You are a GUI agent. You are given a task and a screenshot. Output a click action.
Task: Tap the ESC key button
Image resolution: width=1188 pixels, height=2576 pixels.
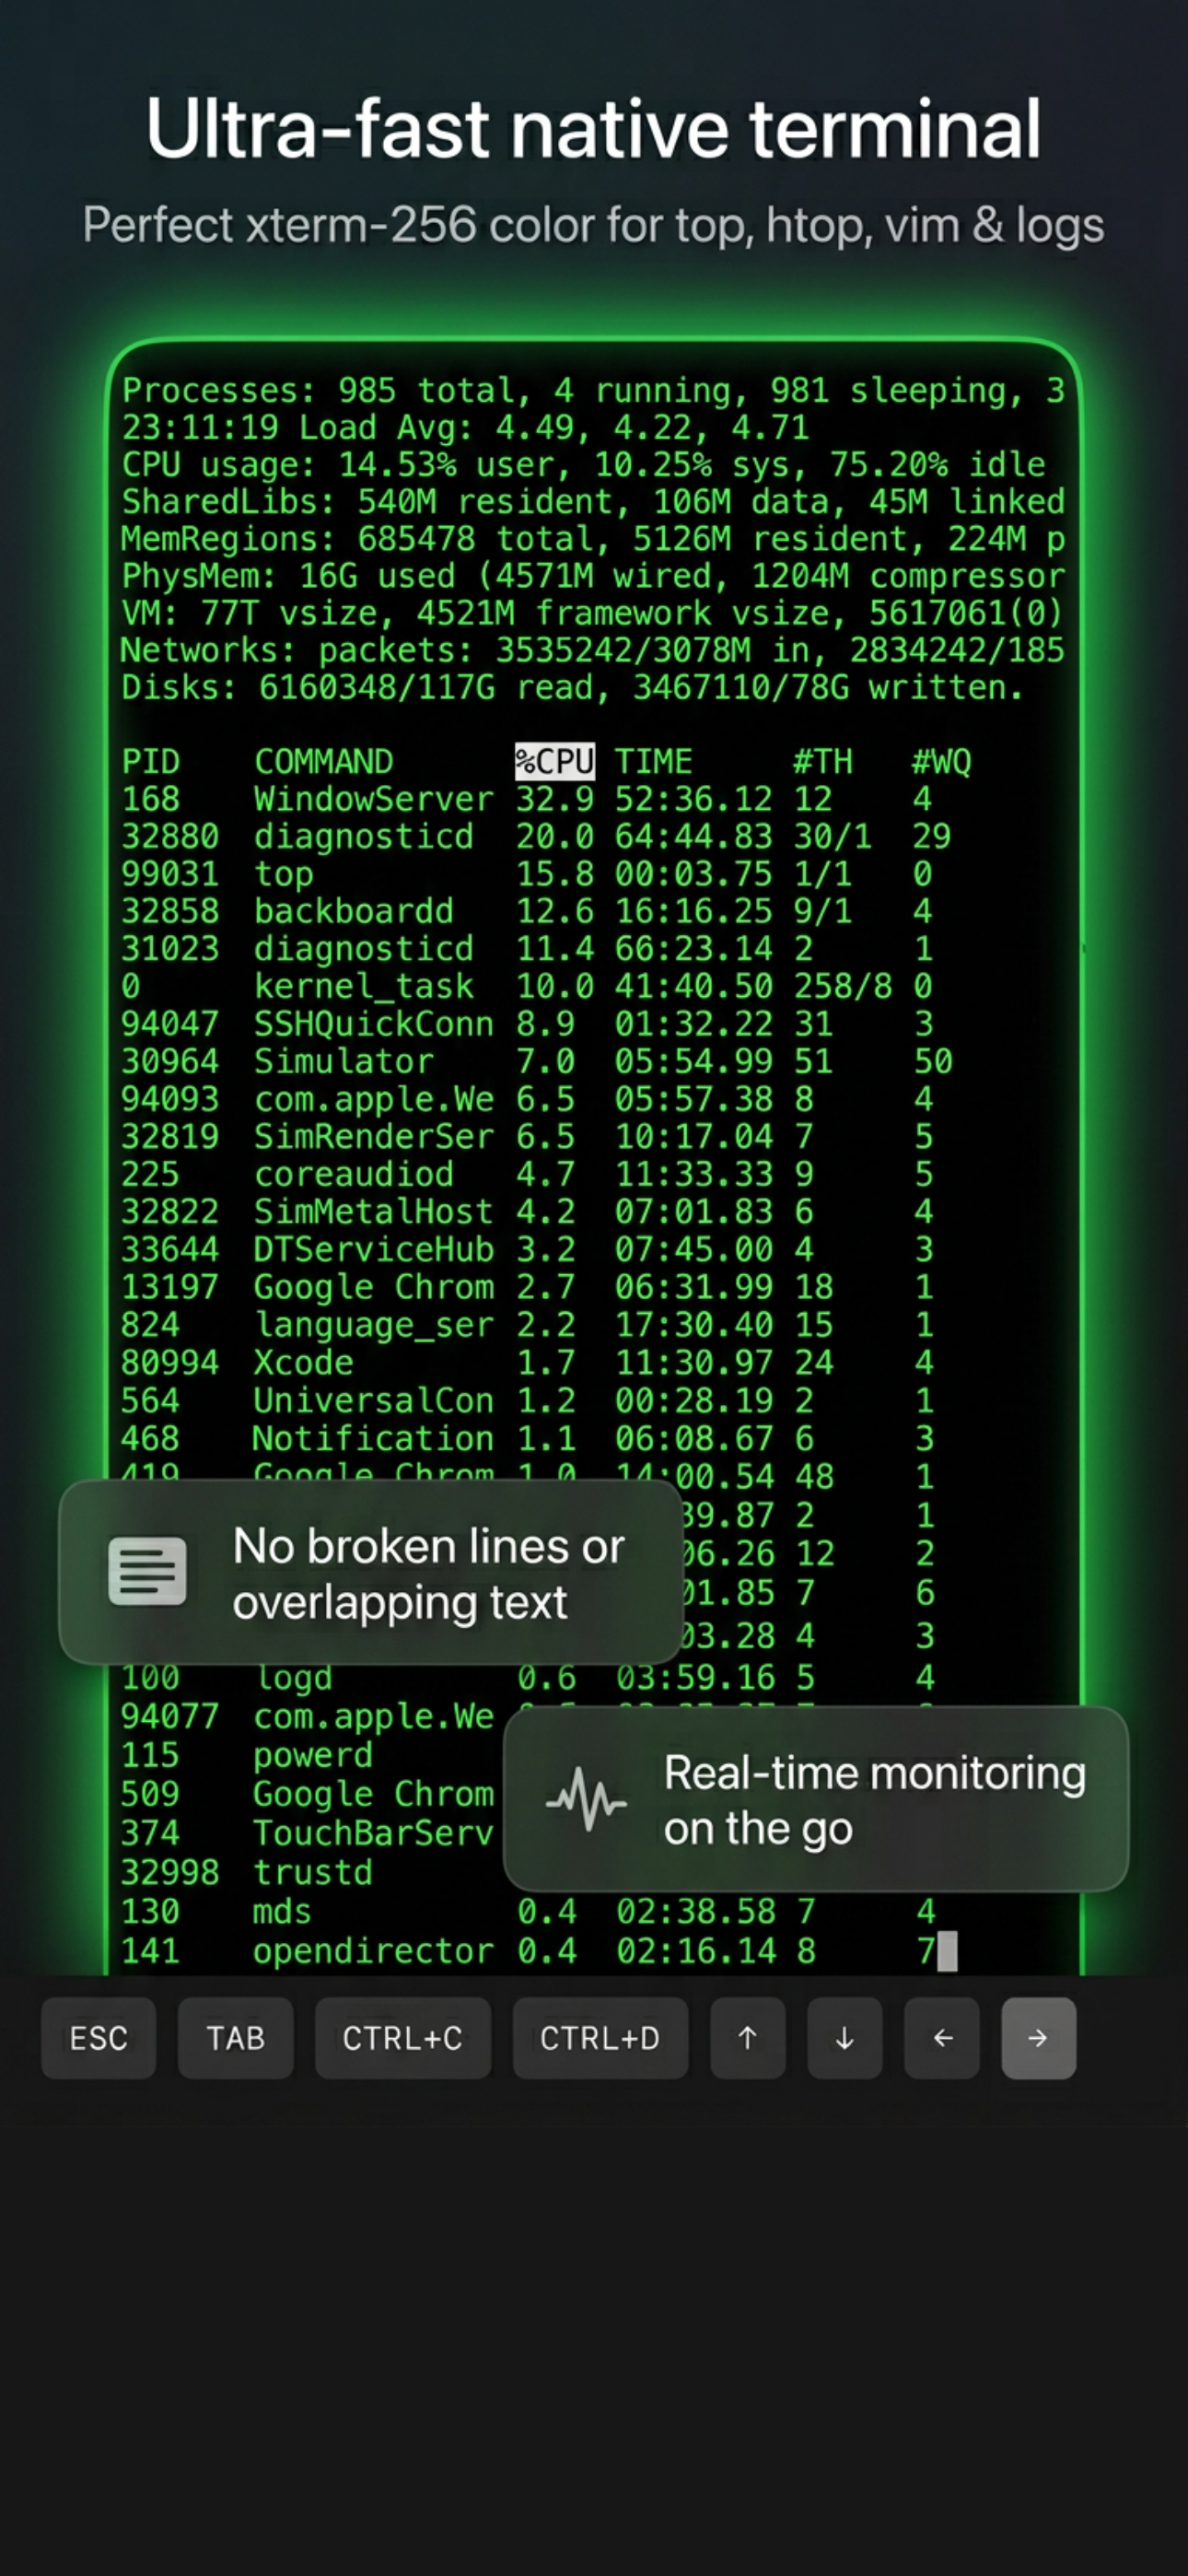[x=98, y=2038]
